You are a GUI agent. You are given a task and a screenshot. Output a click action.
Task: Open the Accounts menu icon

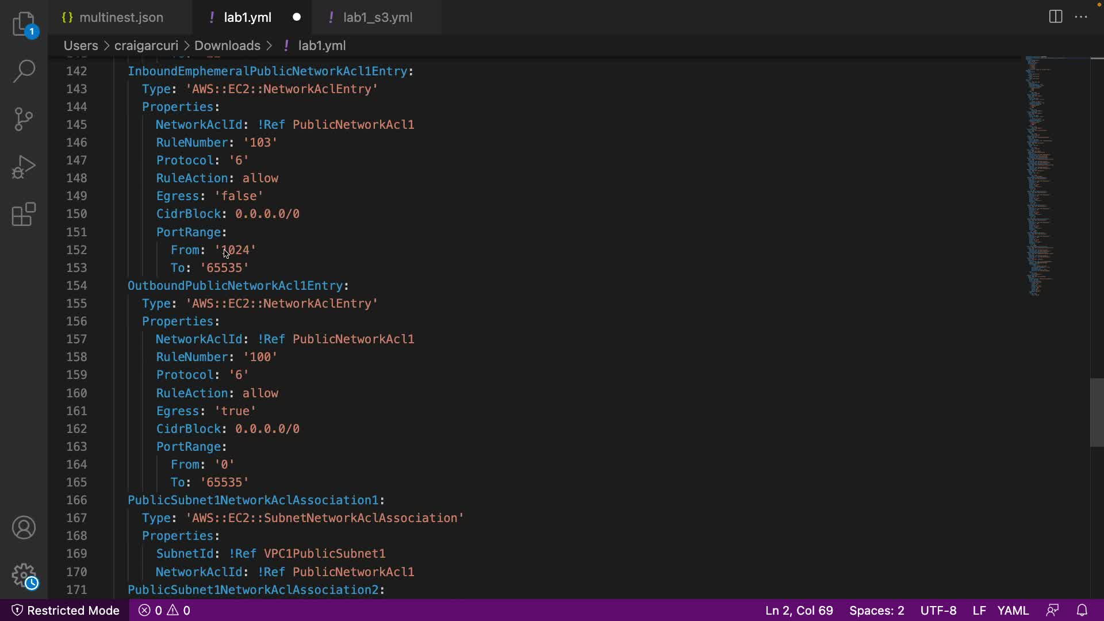(24, 527)
